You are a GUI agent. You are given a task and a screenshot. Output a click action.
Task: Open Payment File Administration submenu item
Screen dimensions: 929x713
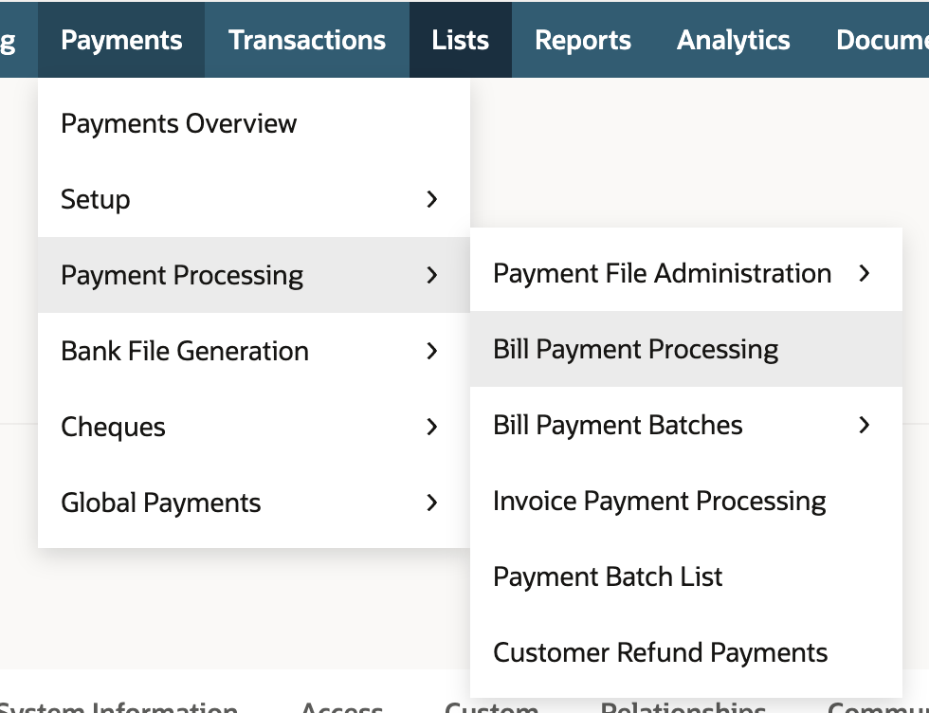pyautogui.click(x=686, y=273)
